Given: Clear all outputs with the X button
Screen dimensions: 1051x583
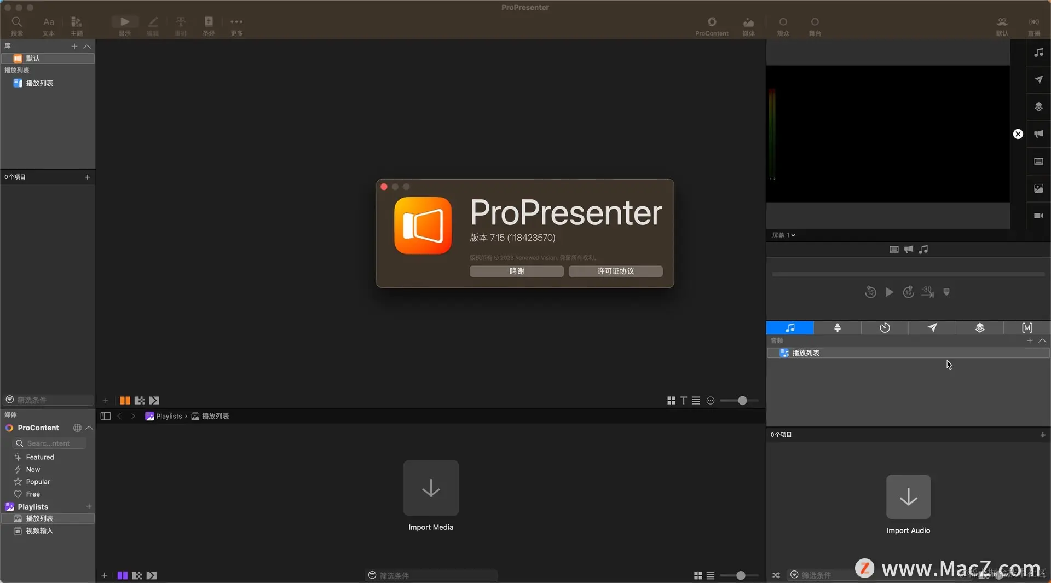Looking at the screenshot, I should 1018,134.
